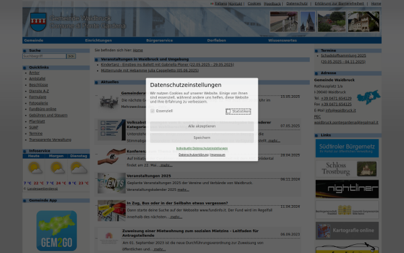Open the Südtiroler Bürgernetz banner
Image resolution: width=404 pixels, height=253 pixels.
pos(347,148)
